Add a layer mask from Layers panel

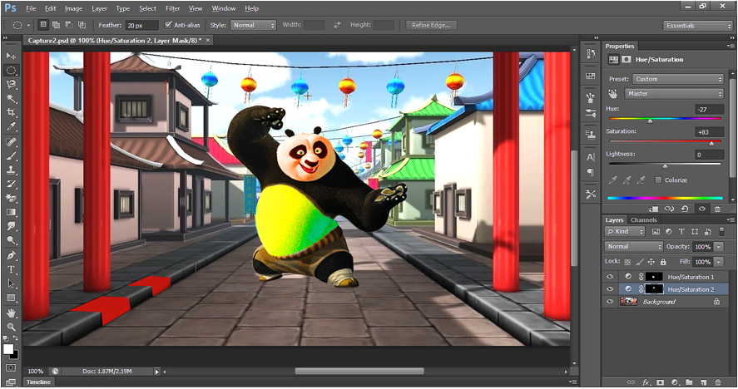(x=661, y=382)
